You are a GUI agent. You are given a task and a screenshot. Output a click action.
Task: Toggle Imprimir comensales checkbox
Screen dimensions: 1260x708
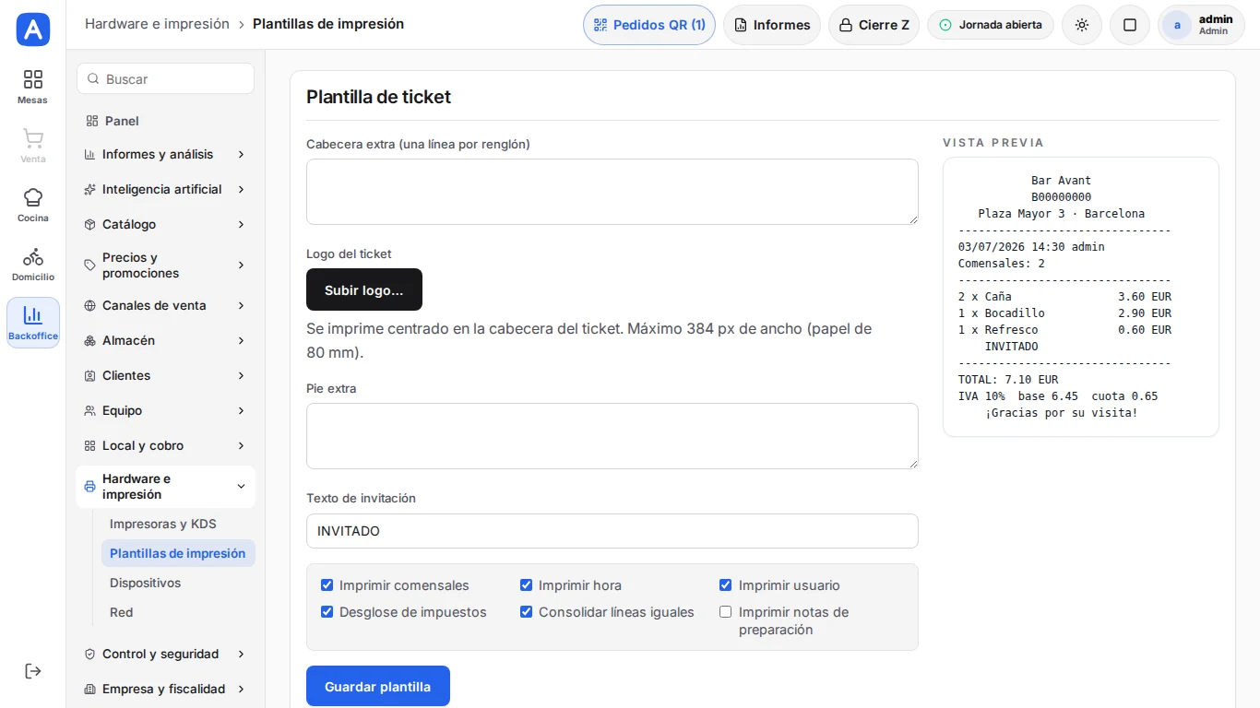pos(327,585)
